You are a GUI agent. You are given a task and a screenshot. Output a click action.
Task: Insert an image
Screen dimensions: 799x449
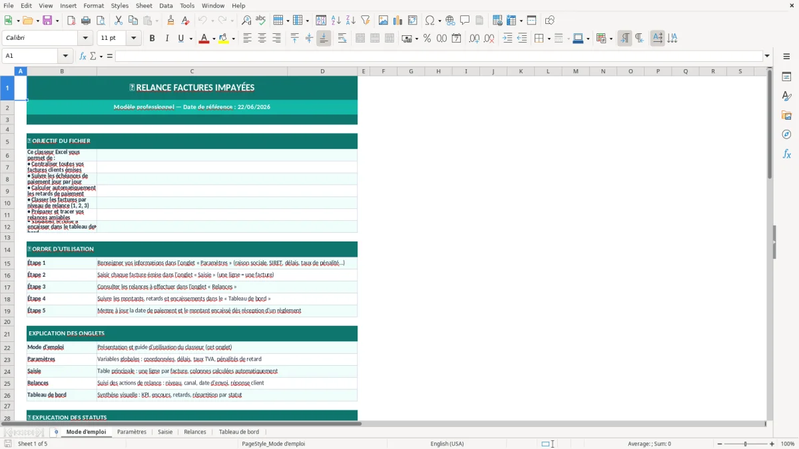click(384, 21)
